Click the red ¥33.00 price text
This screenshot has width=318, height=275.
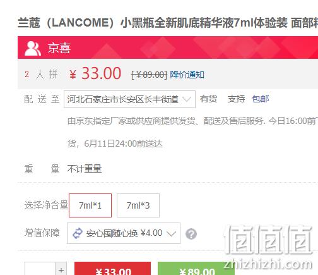coord(95,74)
